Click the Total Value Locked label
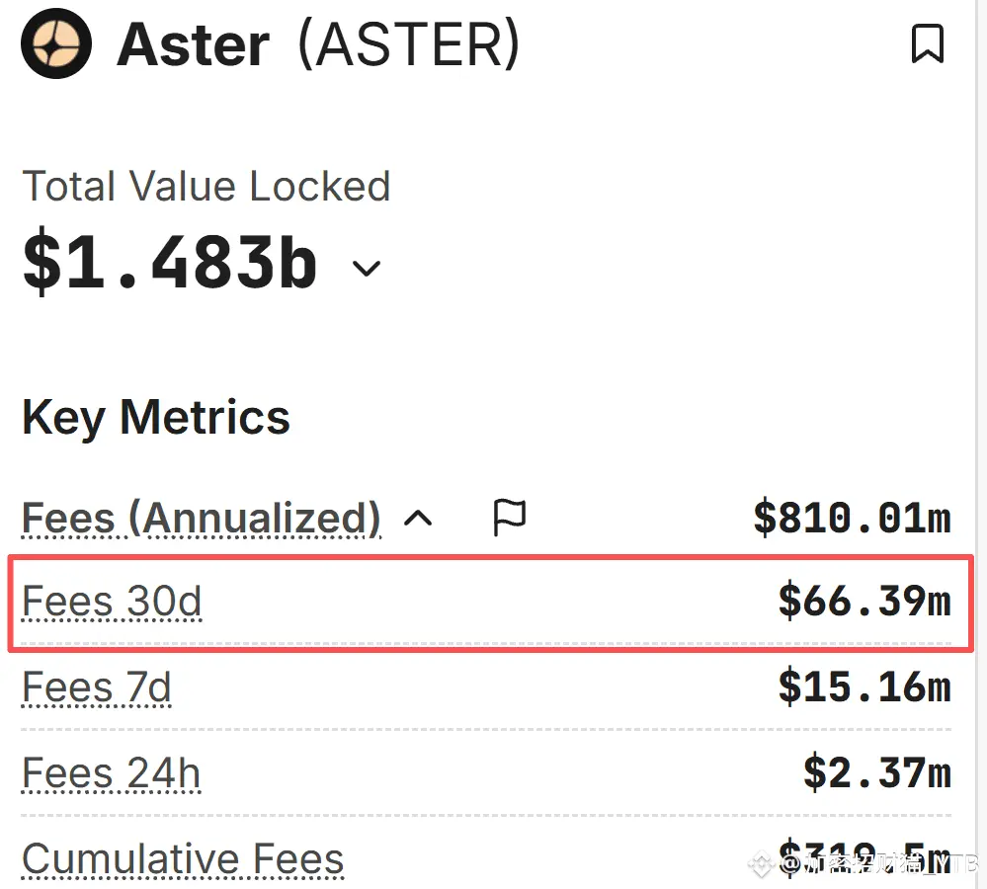 206,187
